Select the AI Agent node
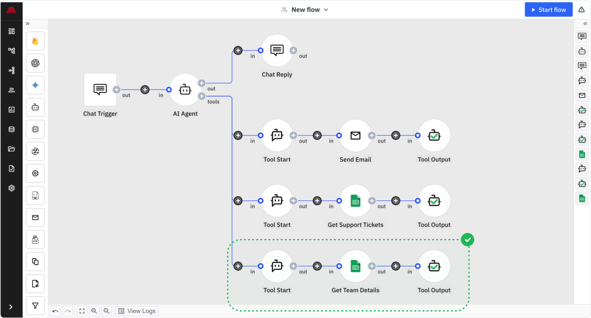Viewport: 591px width, 318px height. [x=185, y=90]
